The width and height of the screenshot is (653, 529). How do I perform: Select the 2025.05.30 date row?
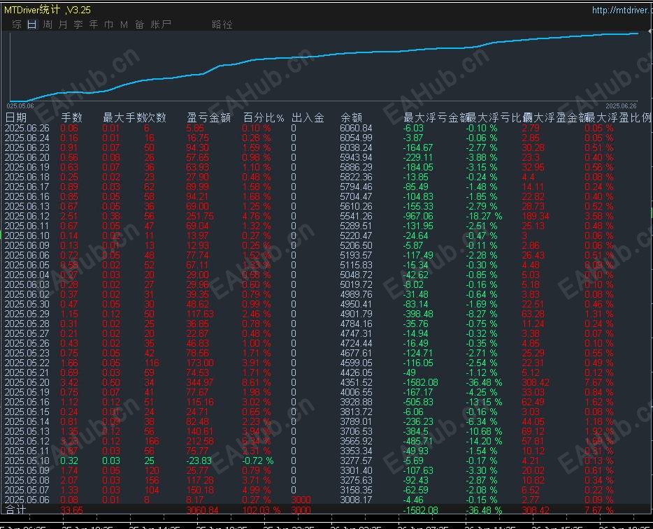click(x=27, y=304)
